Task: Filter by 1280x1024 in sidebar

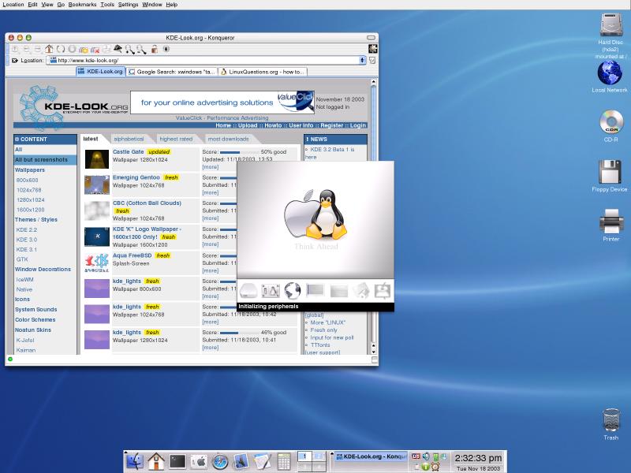Action: point(31,200)
